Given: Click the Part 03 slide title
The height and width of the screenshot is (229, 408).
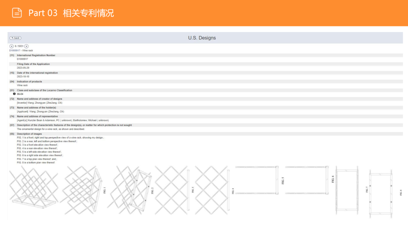Looking at the screenshot, I should (x=71, y=13).
